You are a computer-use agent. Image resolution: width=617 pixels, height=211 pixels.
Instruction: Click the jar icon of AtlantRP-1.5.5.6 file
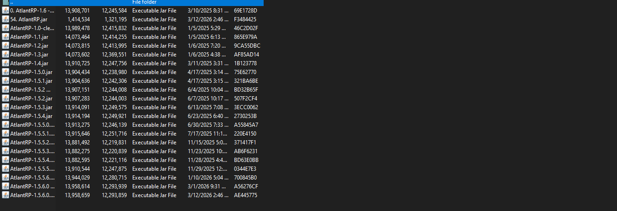[6, 177]
